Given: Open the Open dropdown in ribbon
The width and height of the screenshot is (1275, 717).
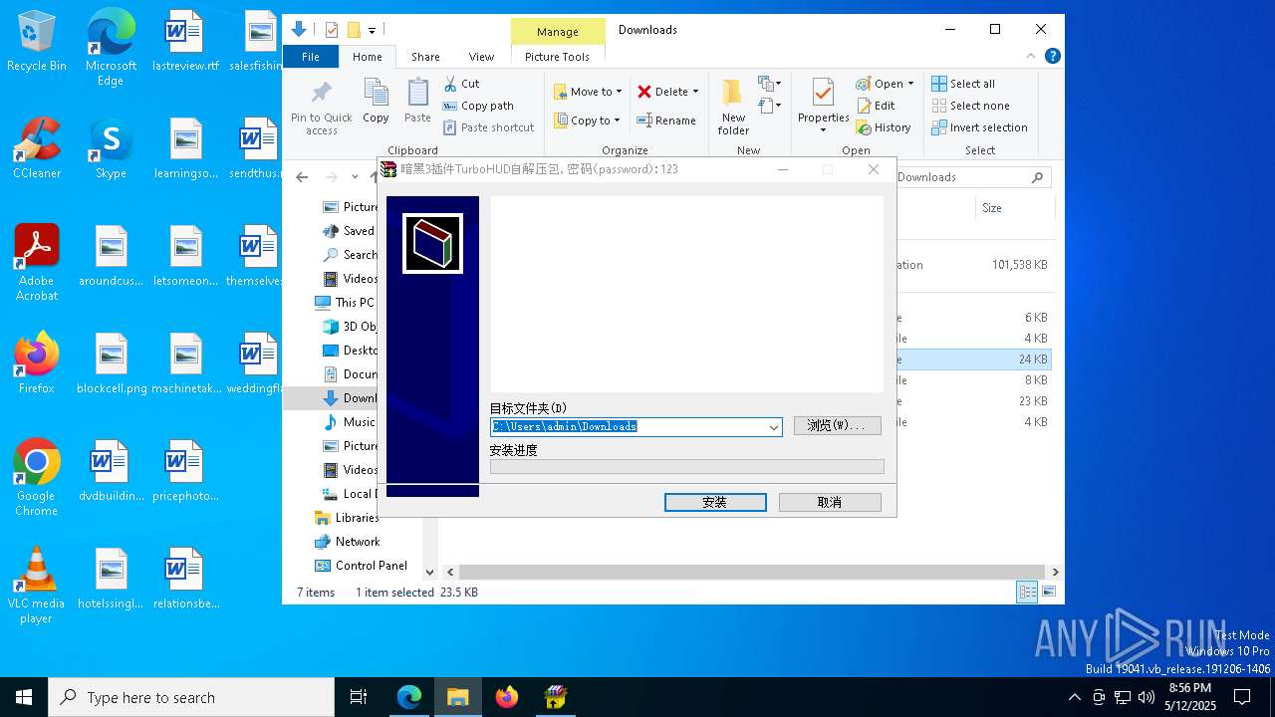Looking at the screenshot, I should coord(885,84).
